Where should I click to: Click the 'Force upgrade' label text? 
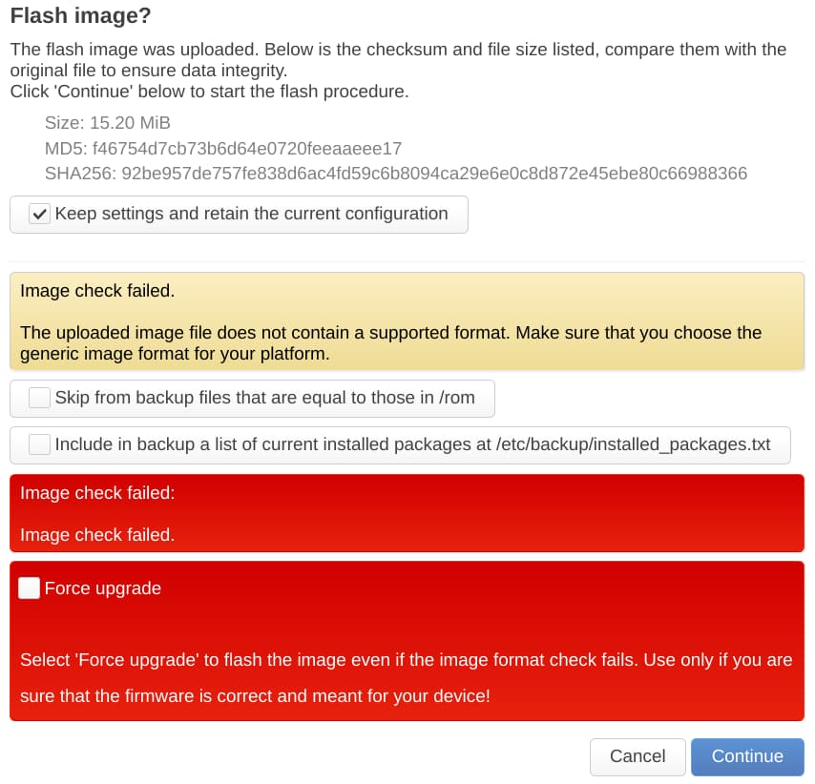point(103,588)
